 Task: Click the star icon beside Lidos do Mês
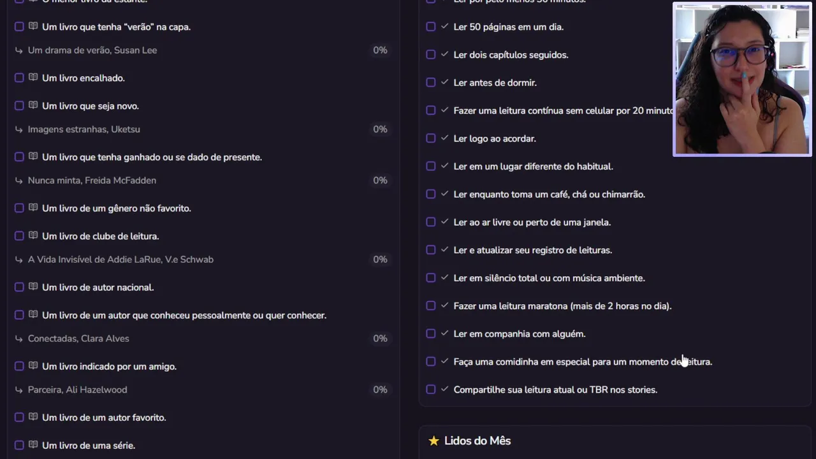(434, 441)
